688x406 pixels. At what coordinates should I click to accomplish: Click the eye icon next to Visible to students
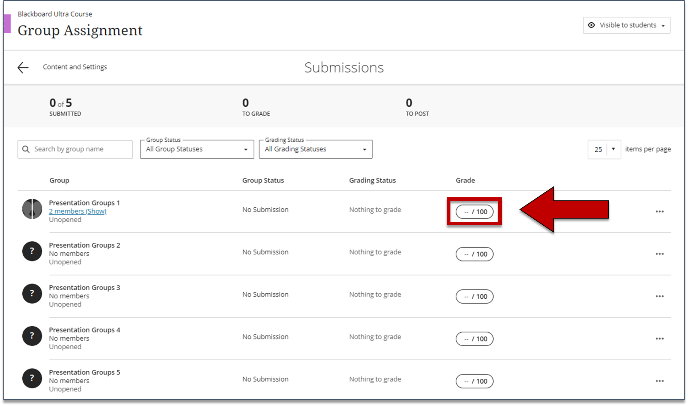592,25
